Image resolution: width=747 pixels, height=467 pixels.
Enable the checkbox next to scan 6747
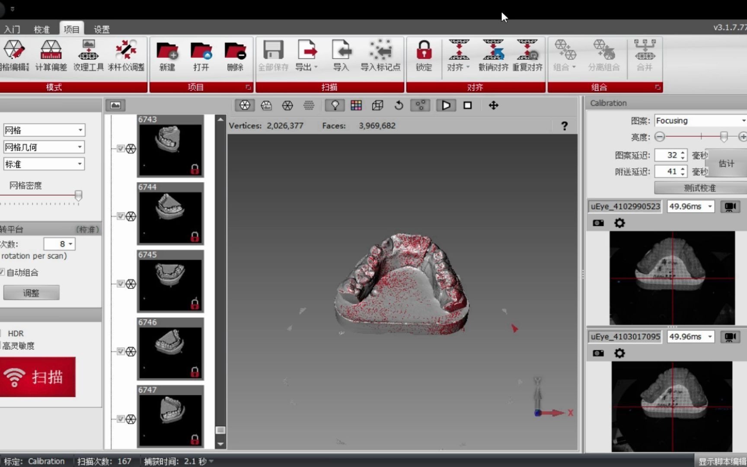coord(121,419)
